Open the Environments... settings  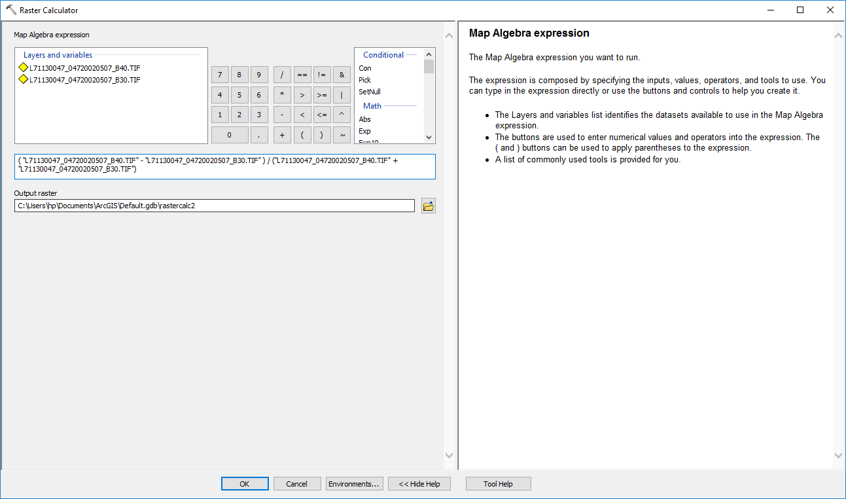click(354, 484)
